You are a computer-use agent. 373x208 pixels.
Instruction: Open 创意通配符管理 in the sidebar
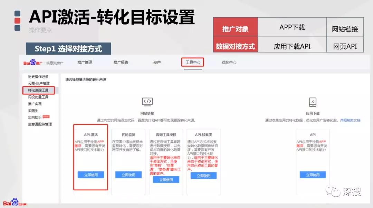point(40,124)
